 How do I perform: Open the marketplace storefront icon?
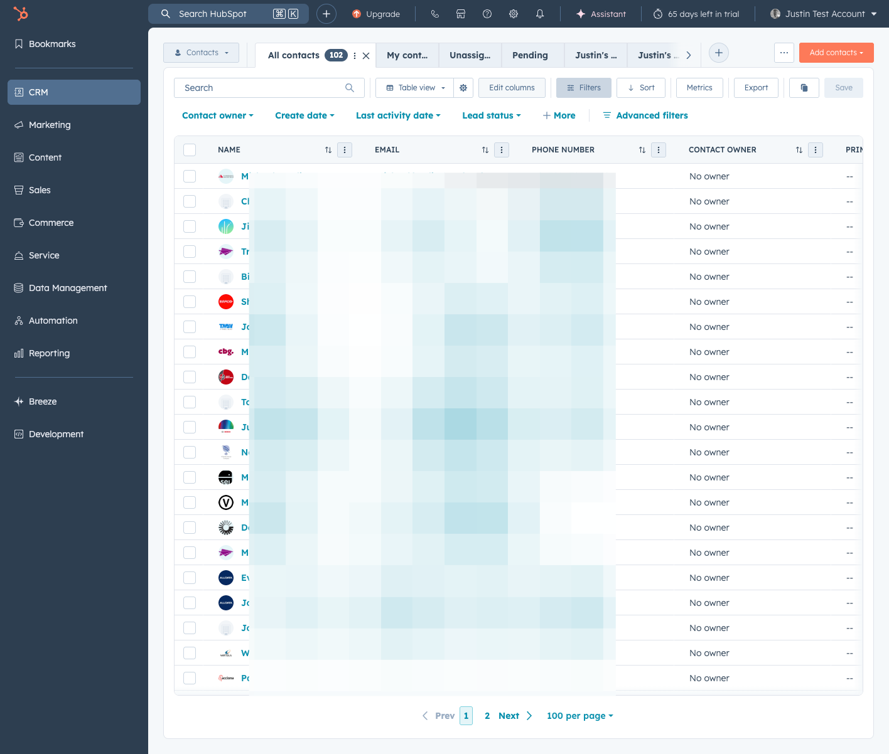(x=461, y=14)
